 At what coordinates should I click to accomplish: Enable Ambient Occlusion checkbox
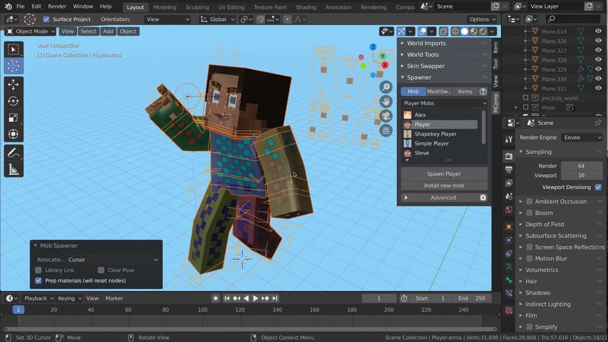pyautogui.click(x=529, y=202)
